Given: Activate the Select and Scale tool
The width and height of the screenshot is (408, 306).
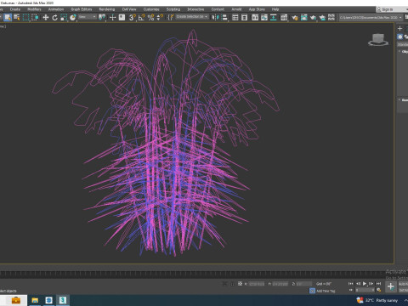Looking at the screenshot, I should click(64, 17).
